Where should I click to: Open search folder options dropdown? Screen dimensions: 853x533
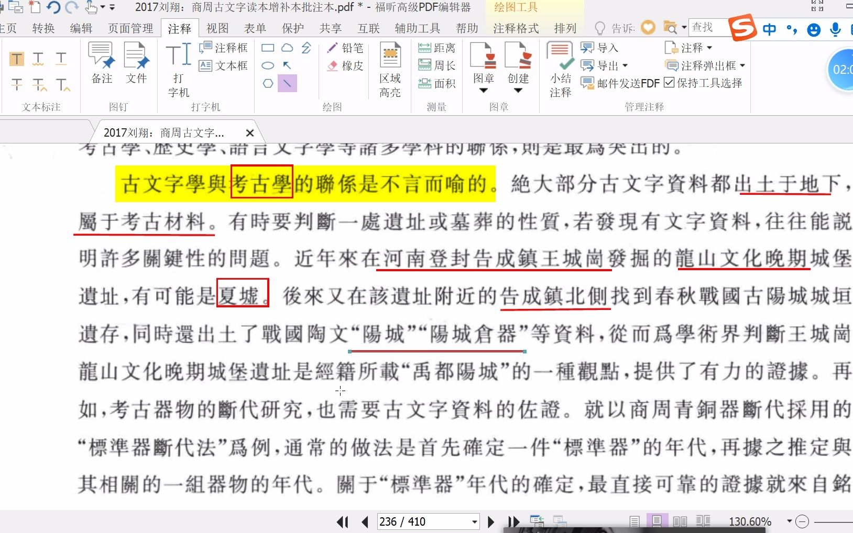684,27
